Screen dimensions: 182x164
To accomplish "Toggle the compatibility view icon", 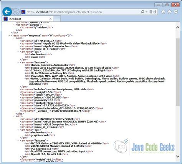I will (151, 12).
